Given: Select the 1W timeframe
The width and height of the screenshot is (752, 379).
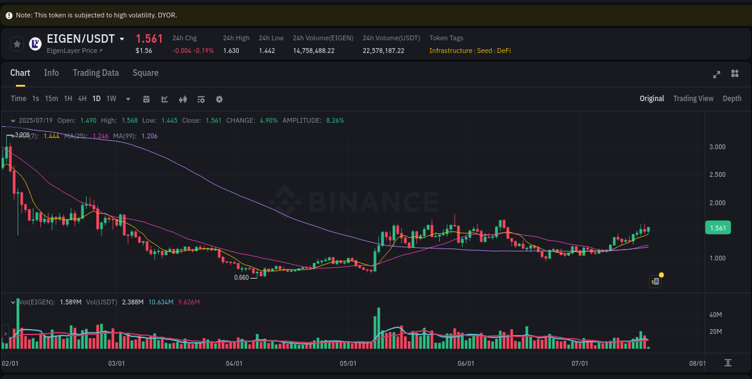Looking at the screenshot, I should (111, 98).
